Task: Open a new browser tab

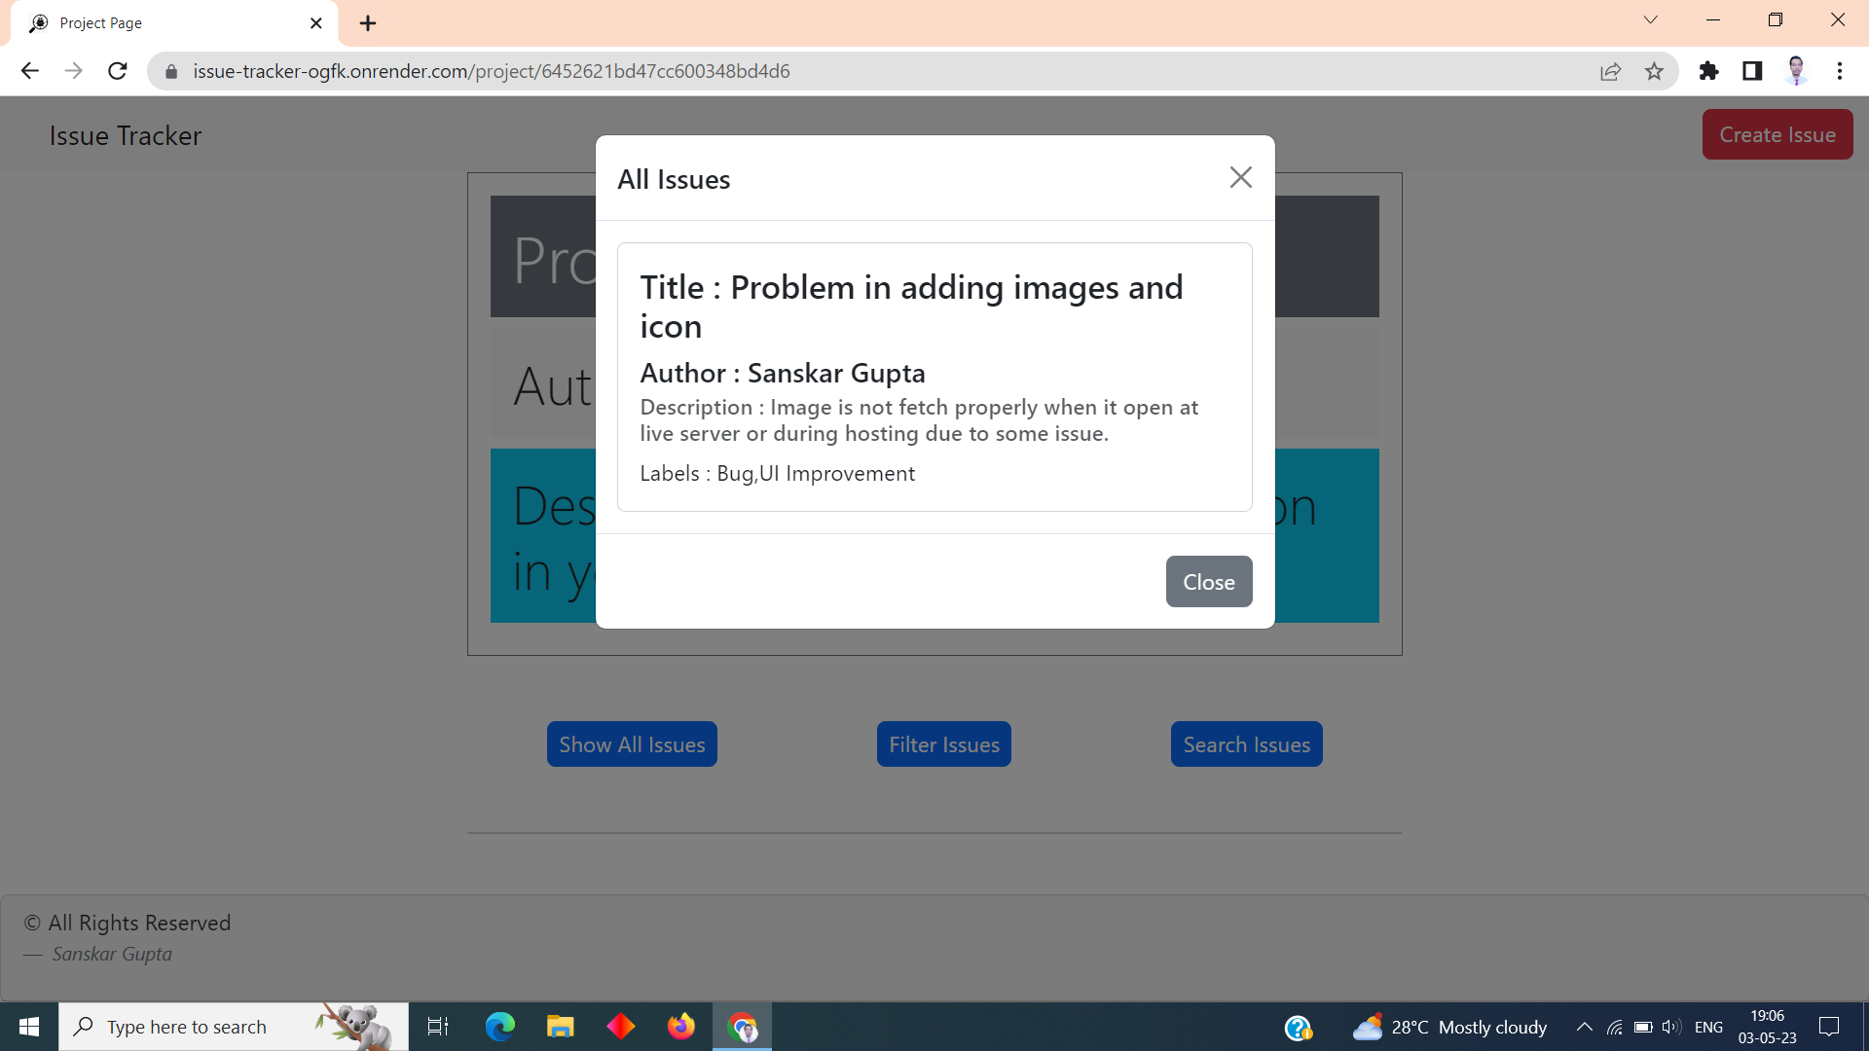Action: pos(367,23)
